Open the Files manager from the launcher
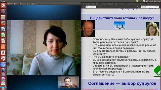The width and height of the screenshot is (161, 90). [x=3, y=17]
